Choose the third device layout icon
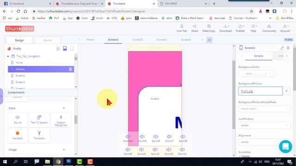Image resolution: width=296 pixels, height=166 pixels. click(x=72, y=48)
